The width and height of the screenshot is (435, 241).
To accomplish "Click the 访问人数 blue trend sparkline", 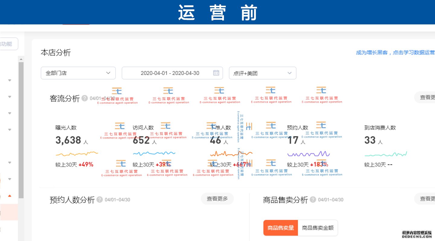I will tap(154, 153).
